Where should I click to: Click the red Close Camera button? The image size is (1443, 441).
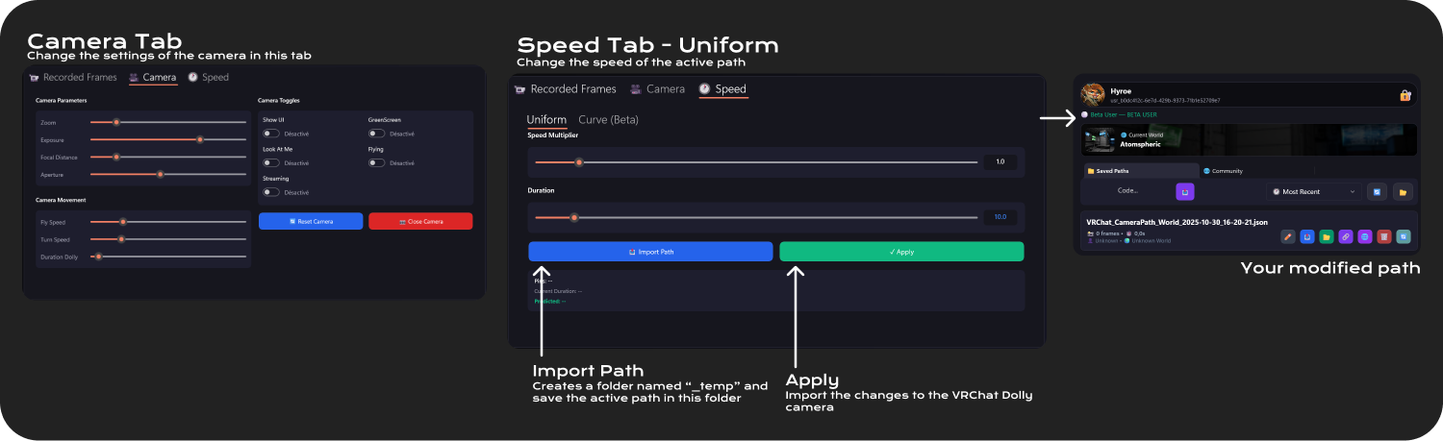(420, 221)
